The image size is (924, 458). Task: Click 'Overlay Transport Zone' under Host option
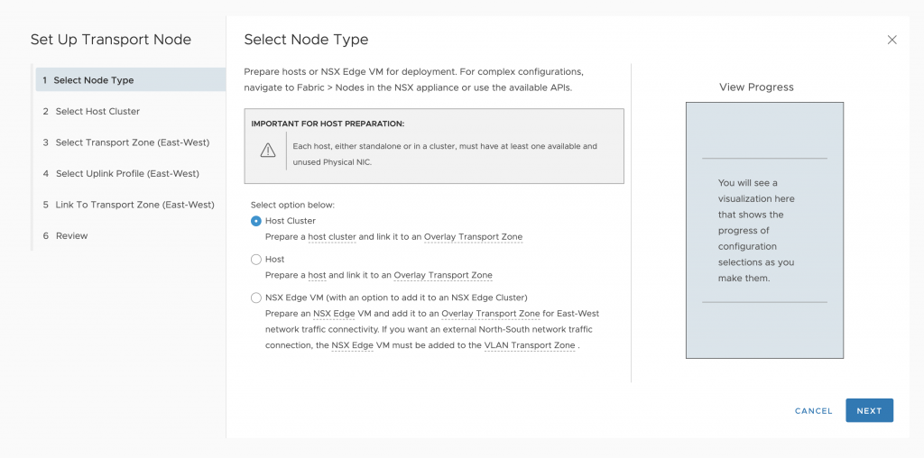pos(442,275)
